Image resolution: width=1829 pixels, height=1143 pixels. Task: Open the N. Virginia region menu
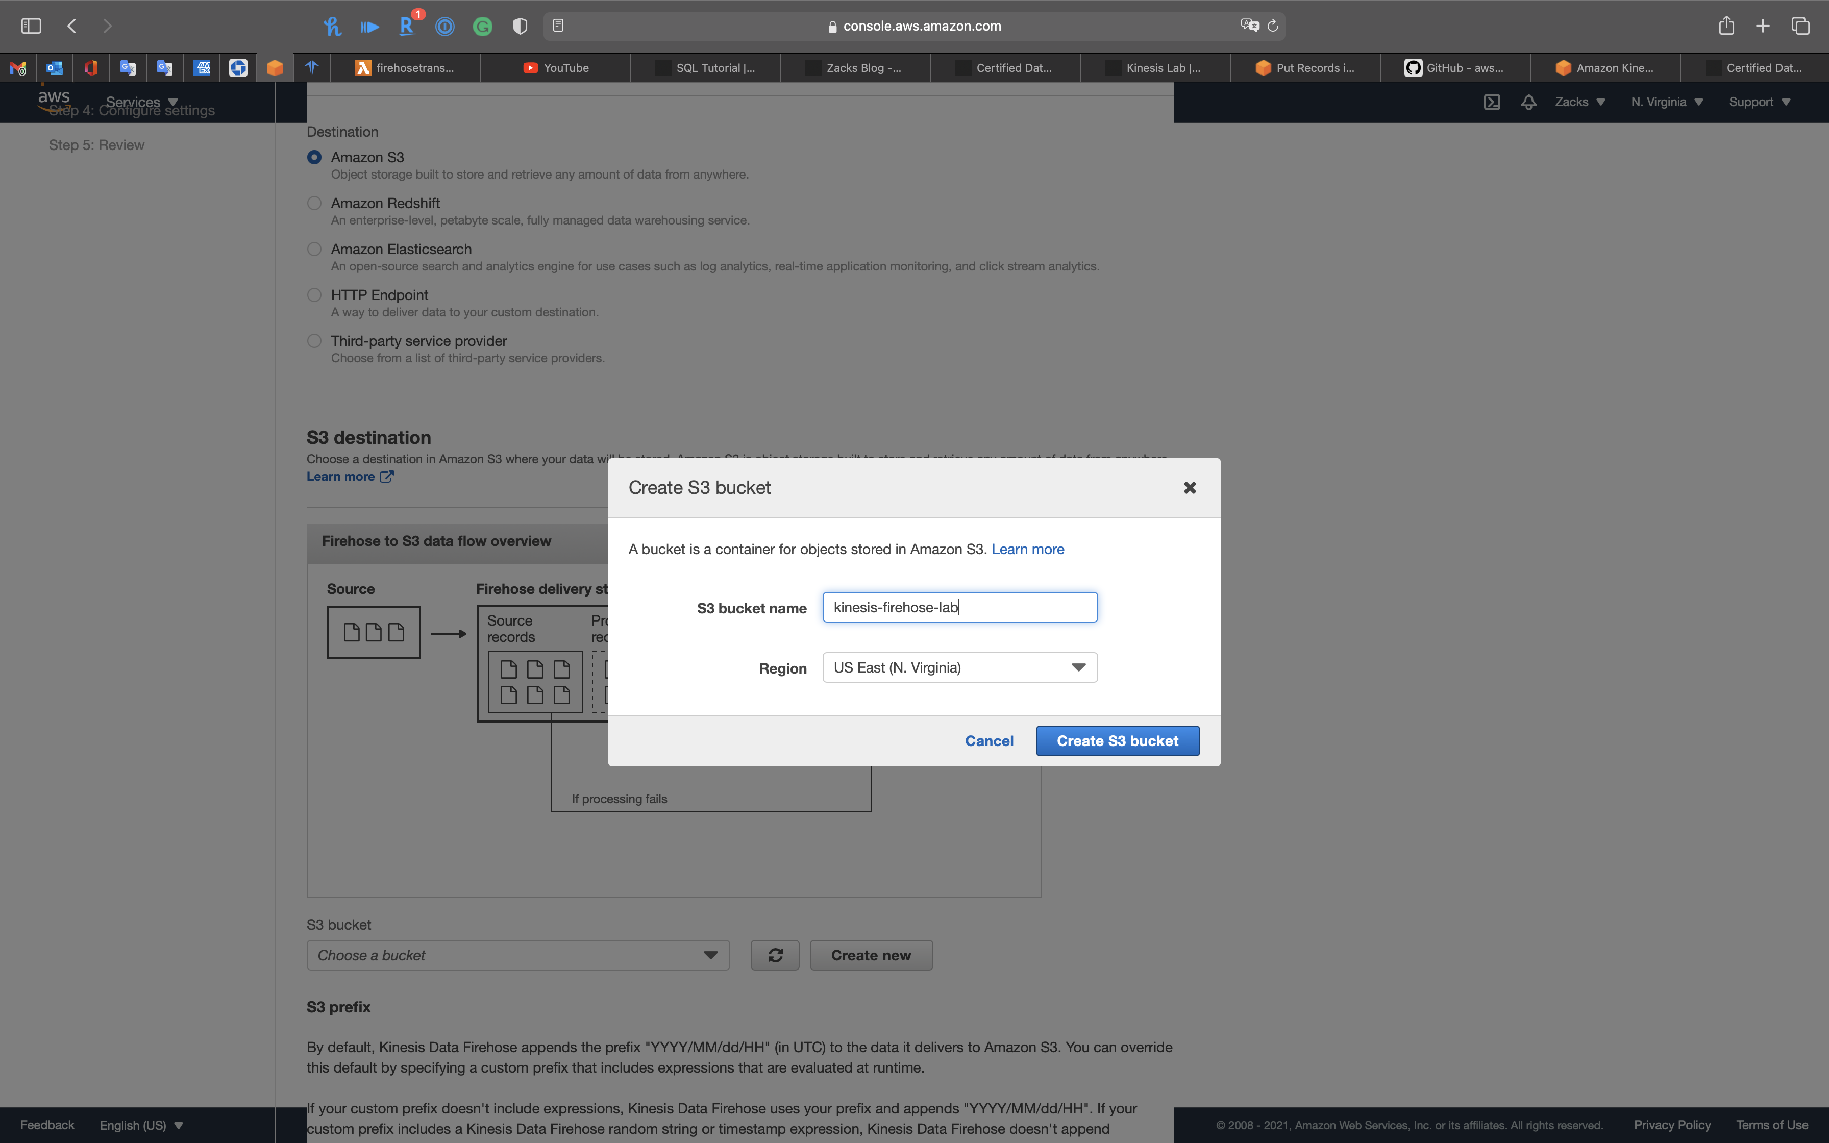tap(1667, 102)
